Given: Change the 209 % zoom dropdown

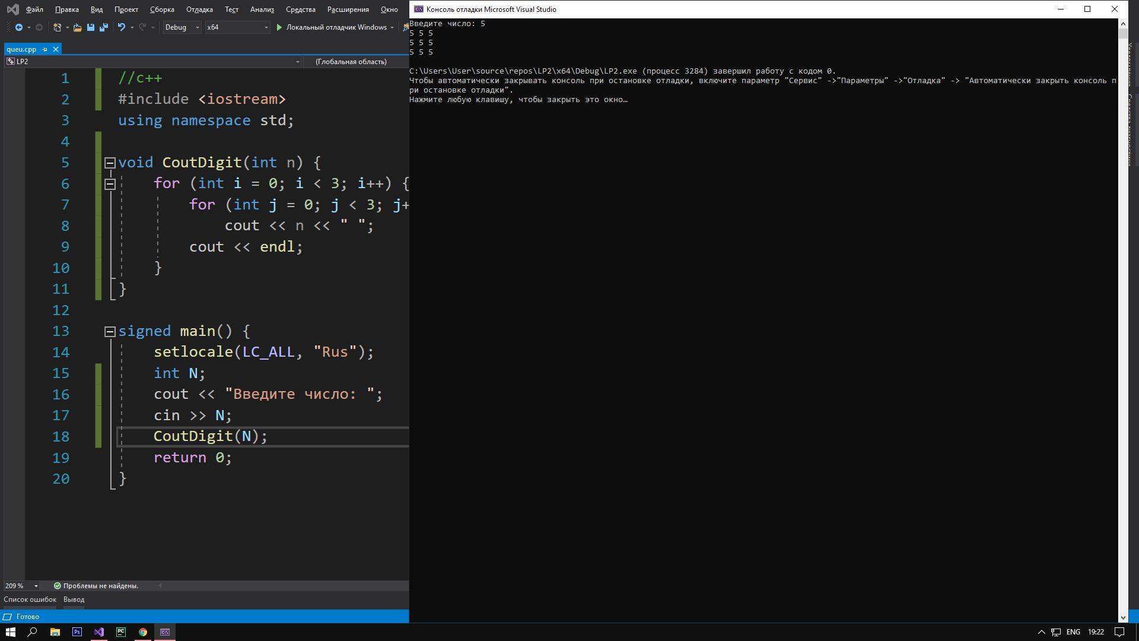Looking at the screenshot, I should (22, 586).
